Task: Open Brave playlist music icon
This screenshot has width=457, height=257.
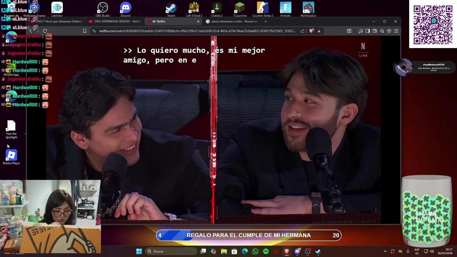Action: [361, 31]
